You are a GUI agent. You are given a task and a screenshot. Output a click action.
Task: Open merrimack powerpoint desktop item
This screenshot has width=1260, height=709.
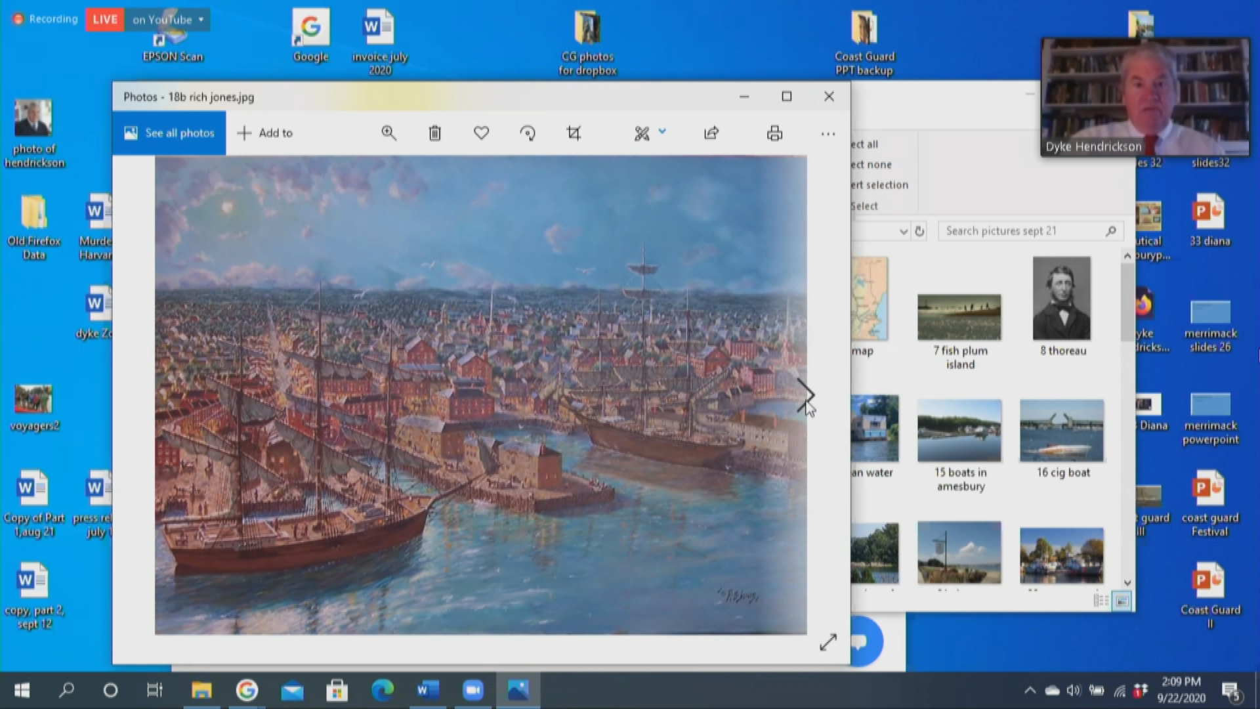(x=1210, y=419)
